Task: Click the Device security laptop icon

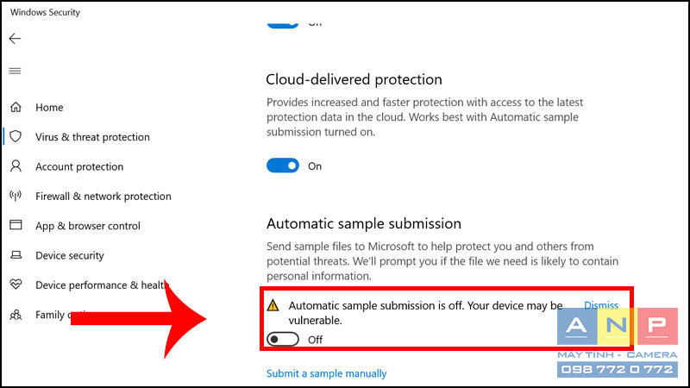Action: point(16,254)
